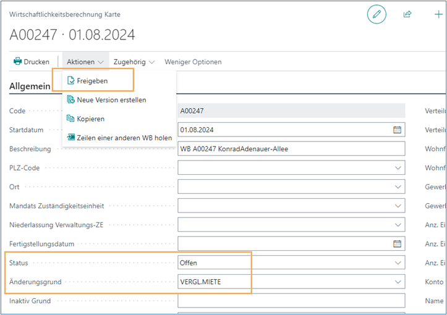The height and width of the screenshot is (315, 447).
Task: Click the pencil edit icon
Action: click(x=376, y=14)
